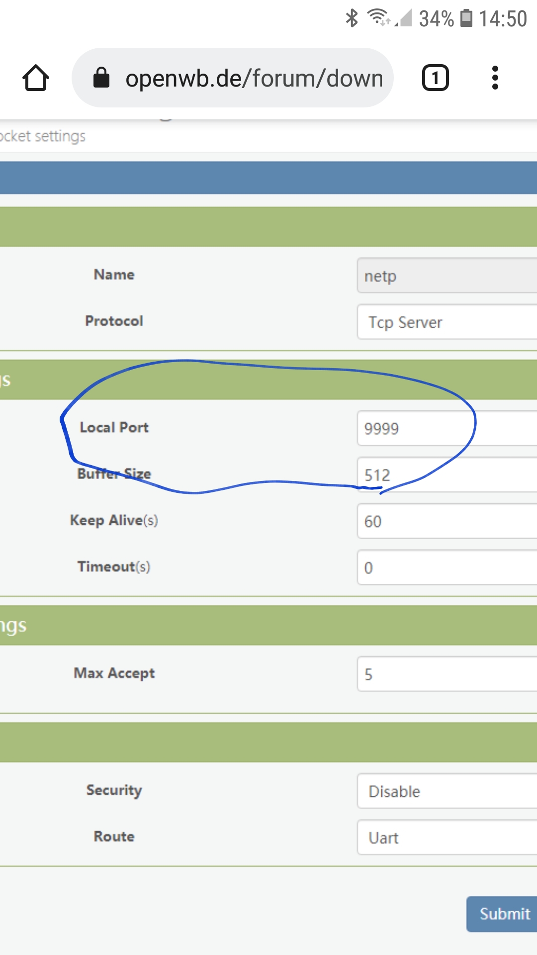This screenshot has width=537, height=955.
Task: Edit the Timeout field with 0
Action: 447,567
